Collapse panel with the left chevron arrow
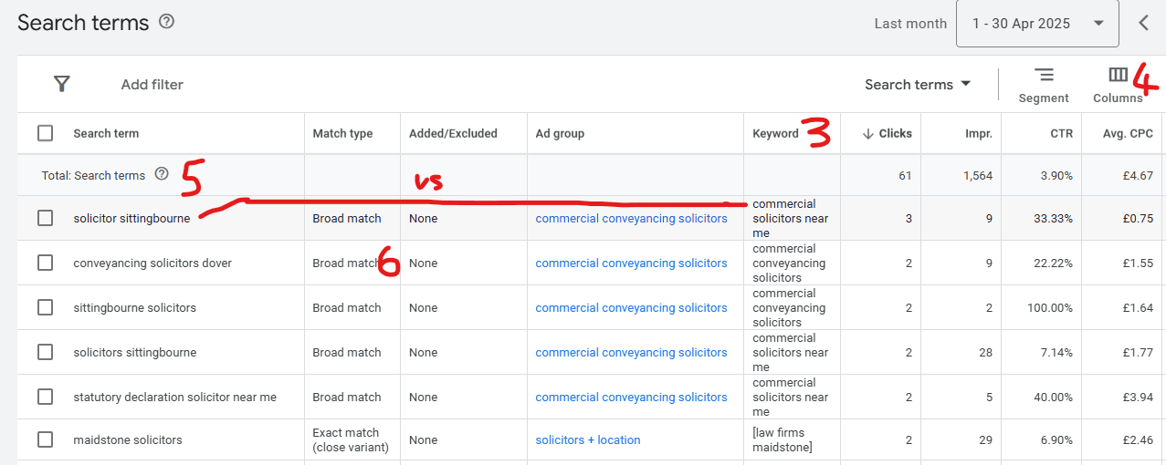 click(x=1143, y=23)
